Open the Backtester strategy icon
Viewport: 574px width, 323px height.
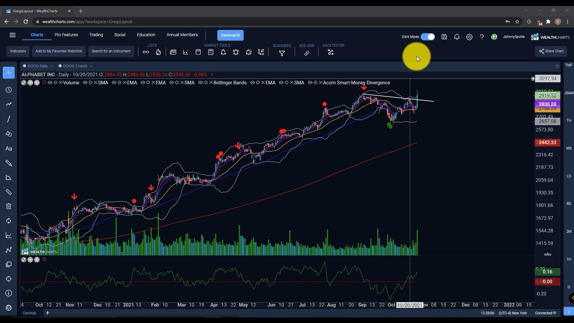point(331,52)
